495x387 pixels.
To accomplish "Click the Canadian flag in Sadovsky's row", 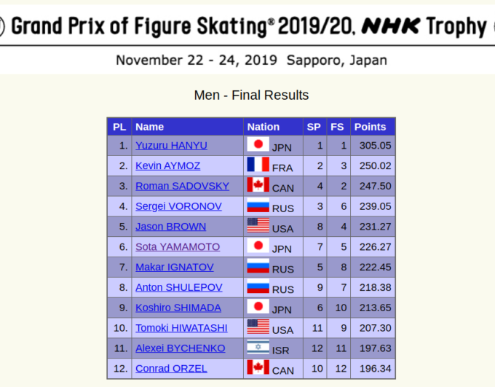I will 258,184.
